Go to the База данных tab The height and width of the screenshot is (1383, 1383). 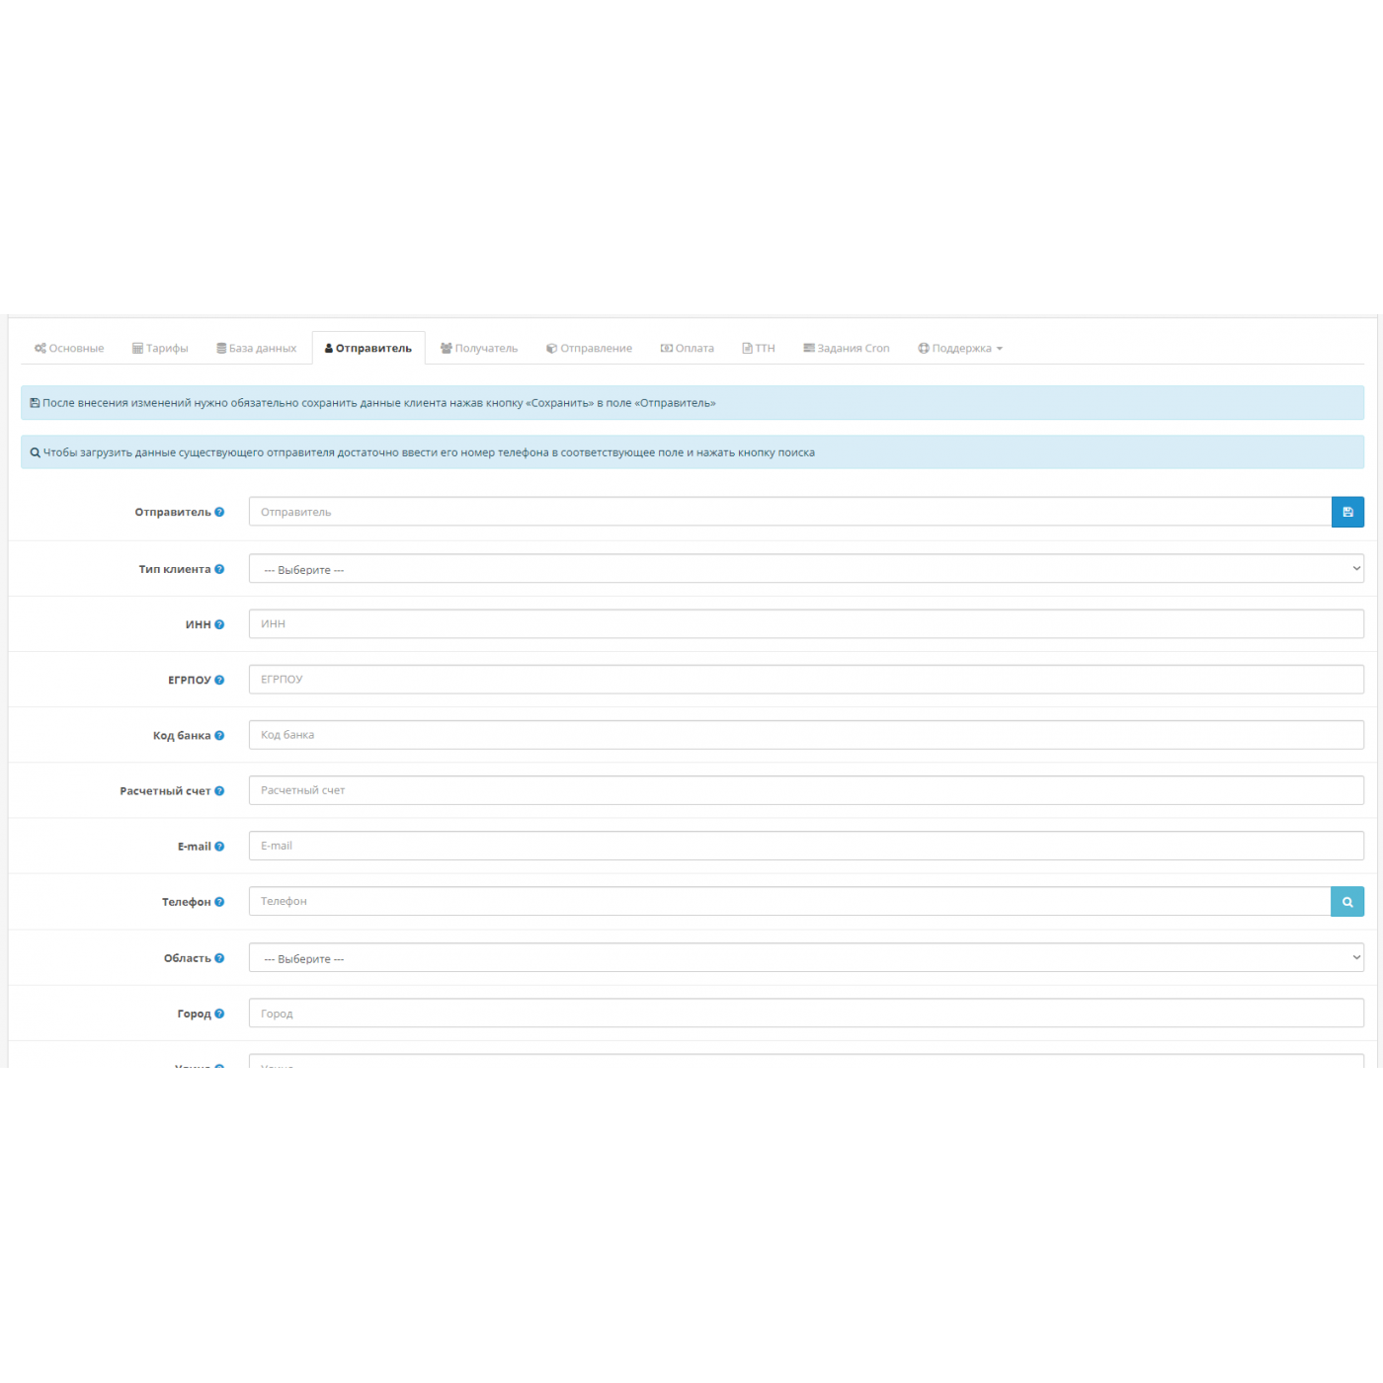pos(257,349)
